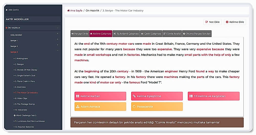Click the Passaparola spinner icon

click(134, 107)
